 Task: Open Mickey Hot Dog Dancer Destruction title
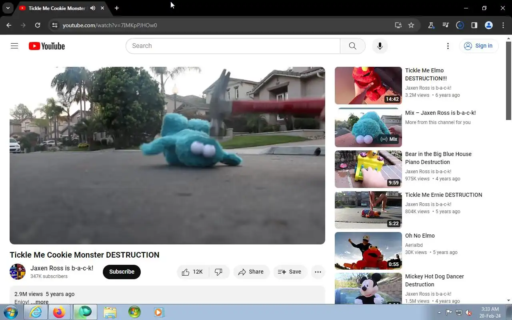pyautogui.click(x=434, y=280)
